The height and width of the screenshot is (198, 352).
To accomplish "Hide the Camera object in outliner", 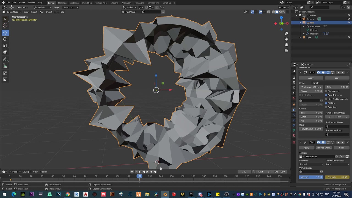I will click(x=349, y=19).
